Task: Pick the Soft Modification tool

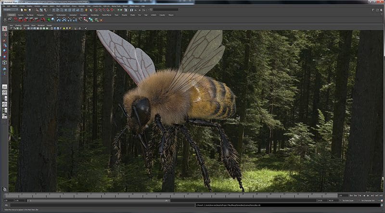Action: point(5,69)
